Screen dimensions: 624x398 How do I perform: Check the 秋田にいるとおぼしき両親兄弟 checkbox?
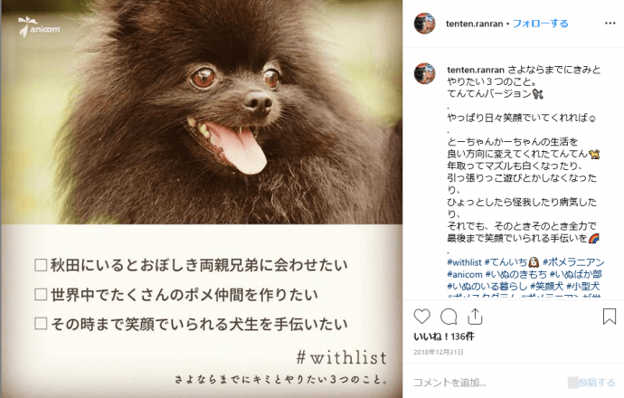[41, 265]
